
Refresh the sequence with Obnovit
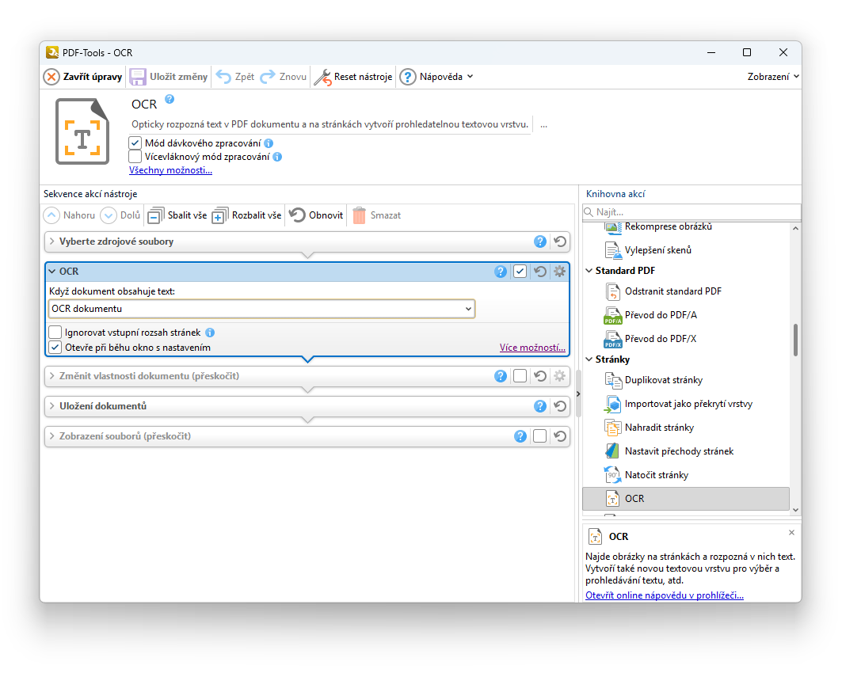point(316,215)
